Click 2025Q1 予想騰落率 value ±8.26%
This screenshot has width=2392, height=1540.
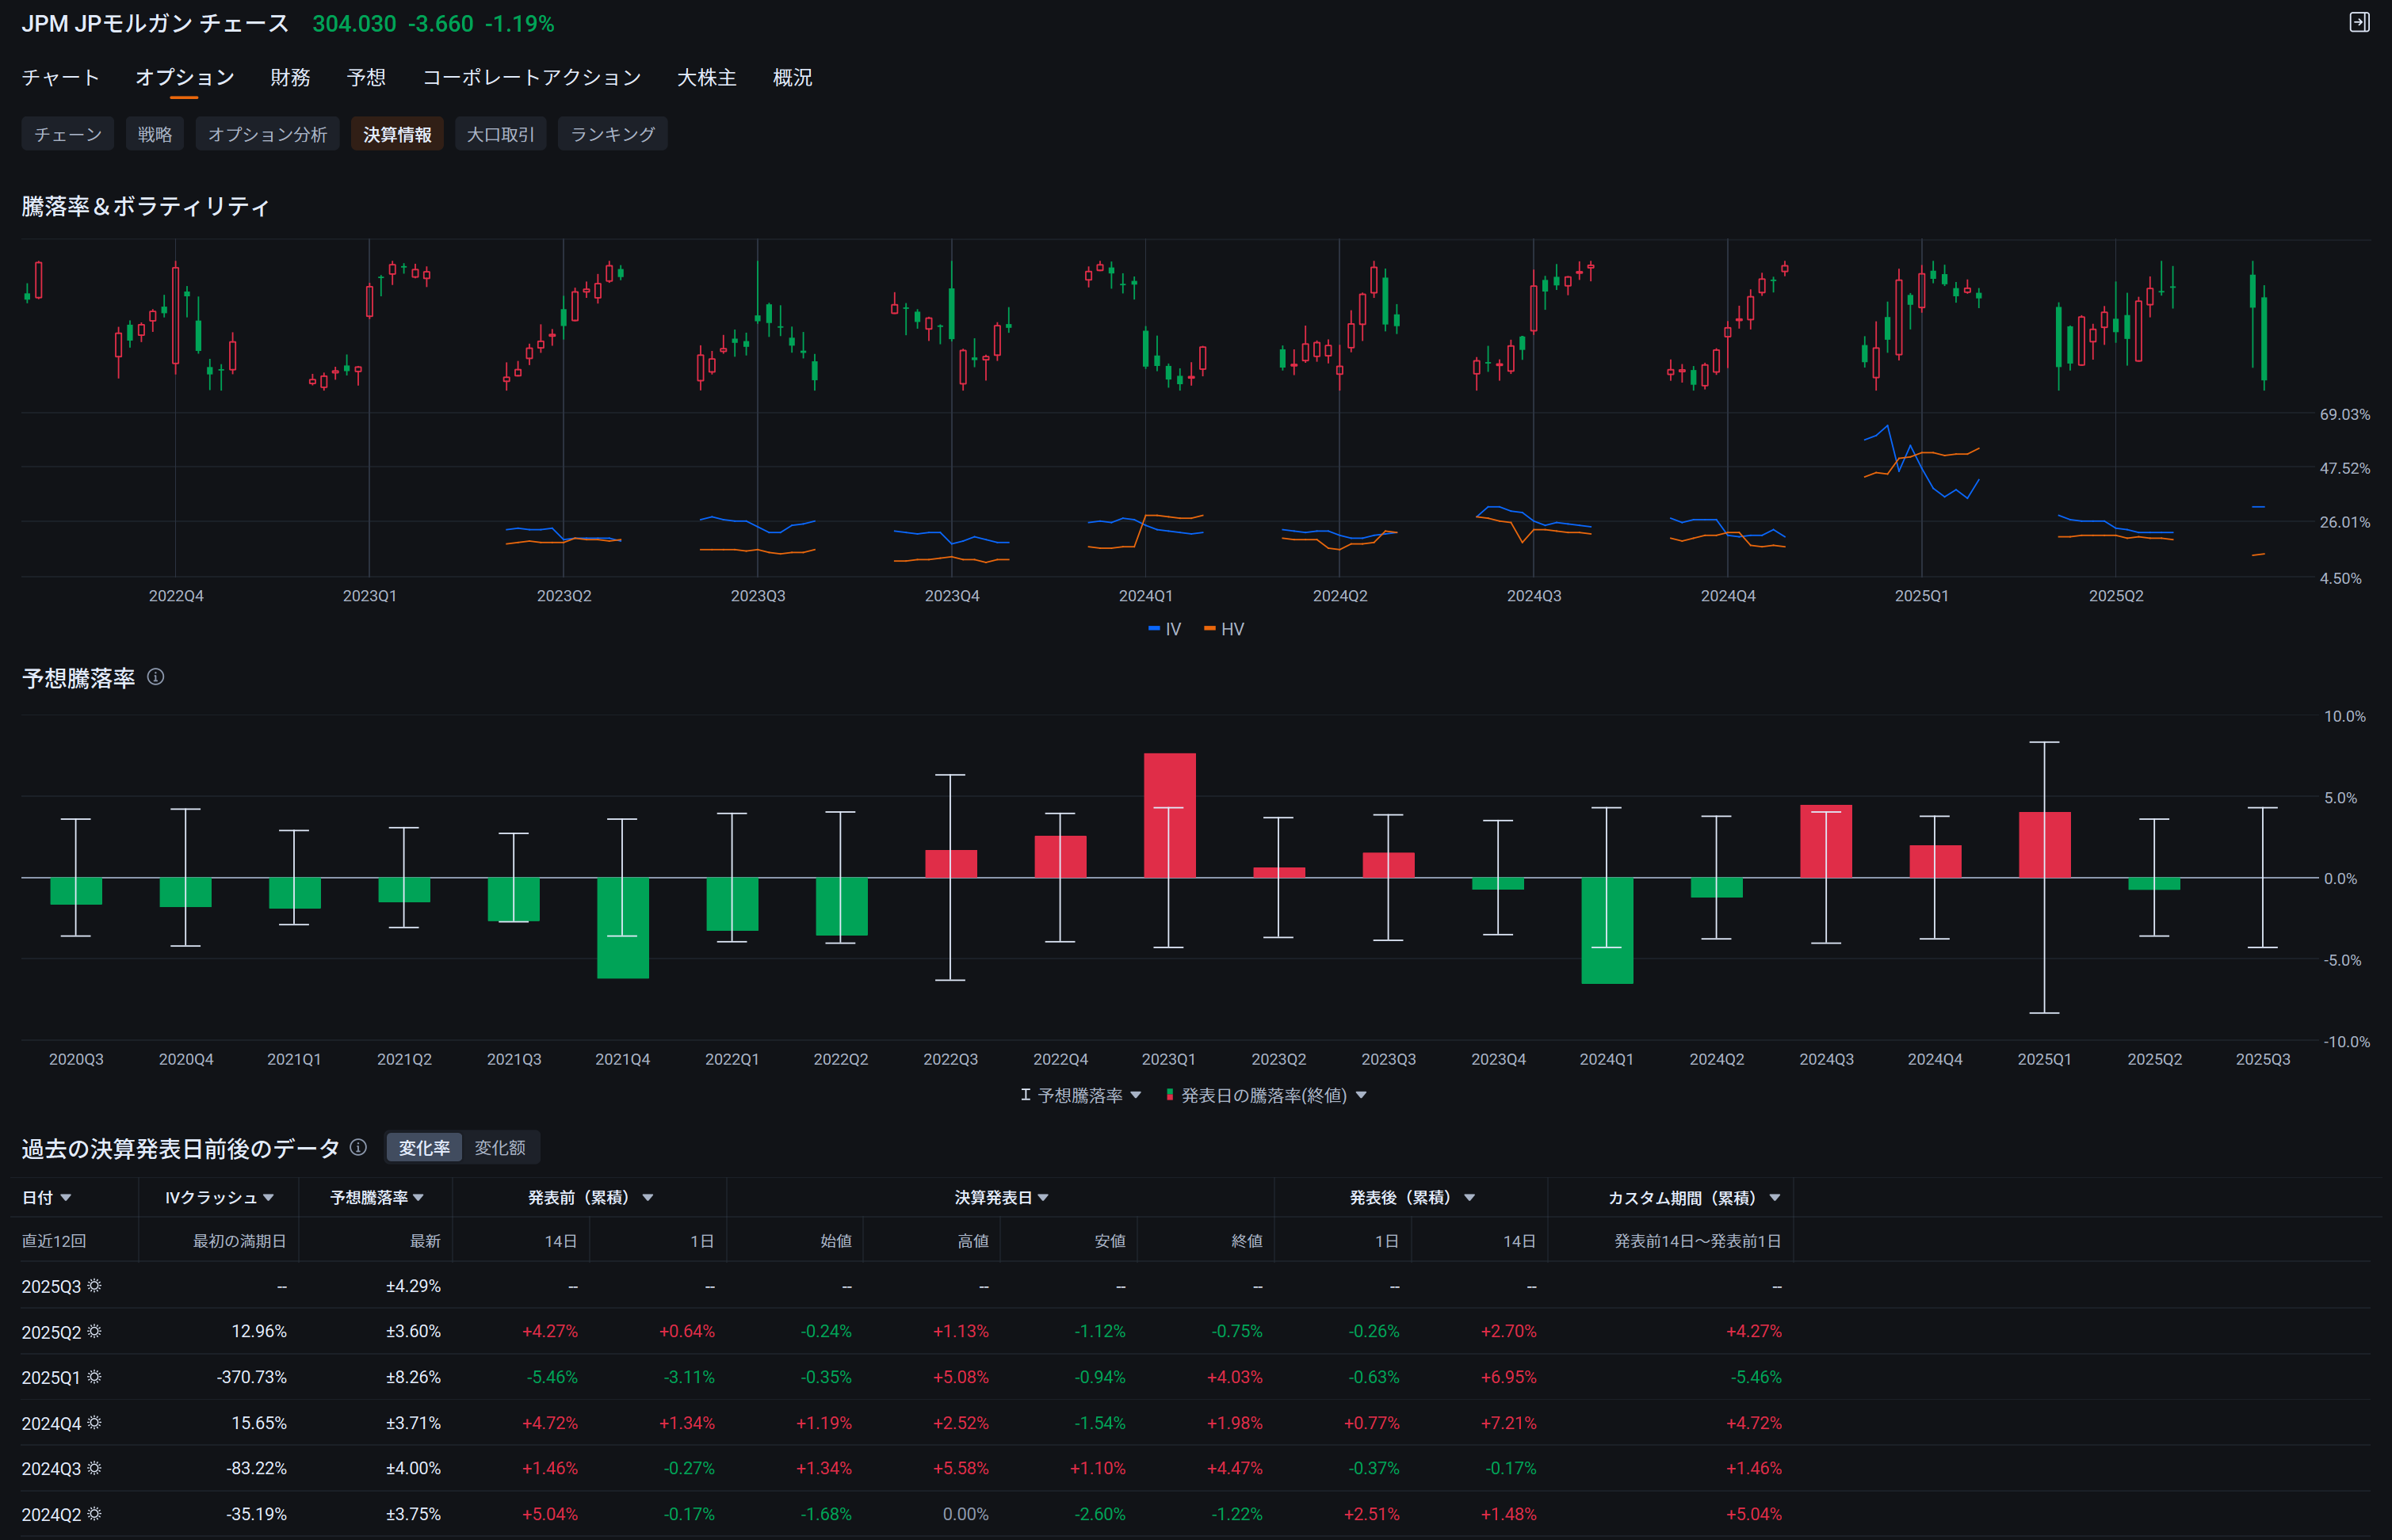[x=413, y=1377]
